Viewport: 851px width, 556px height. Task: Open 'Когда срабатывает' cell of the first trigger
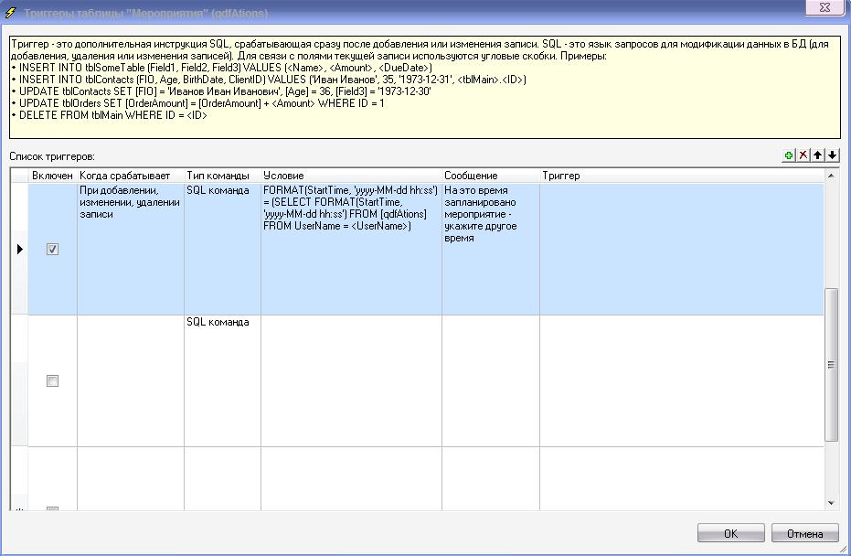click(x=130, y=202)
